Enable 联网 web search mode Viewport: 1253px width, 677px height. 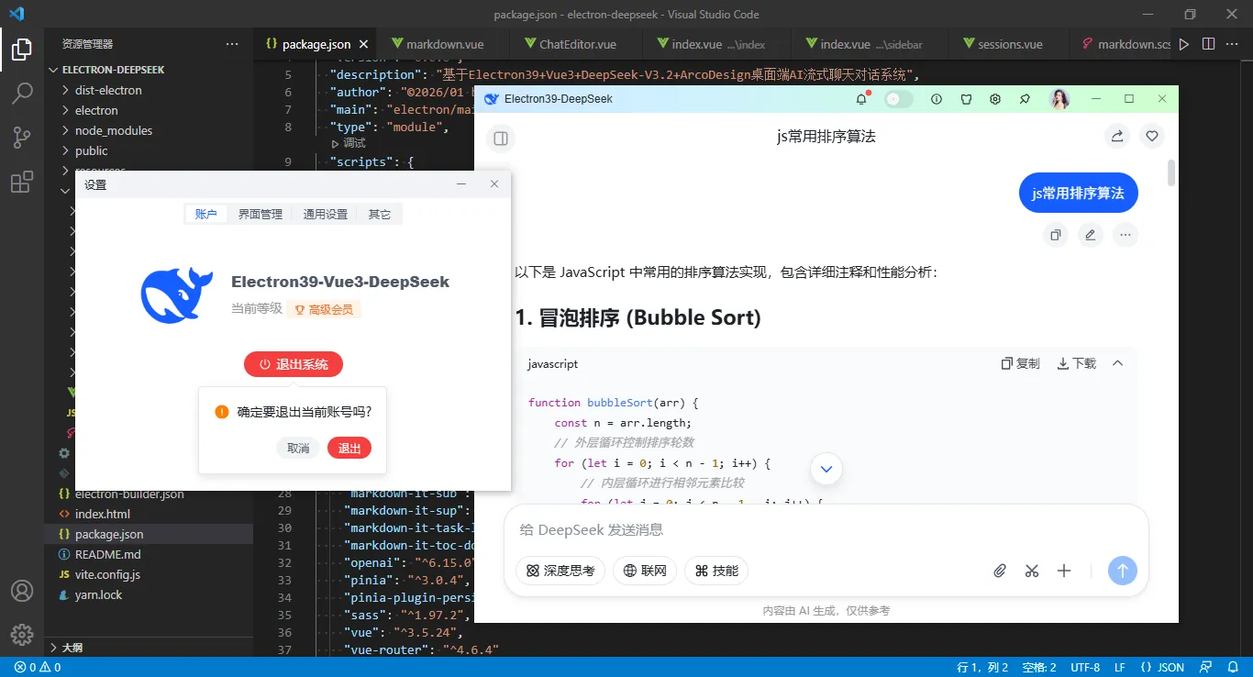coord(644,570)
